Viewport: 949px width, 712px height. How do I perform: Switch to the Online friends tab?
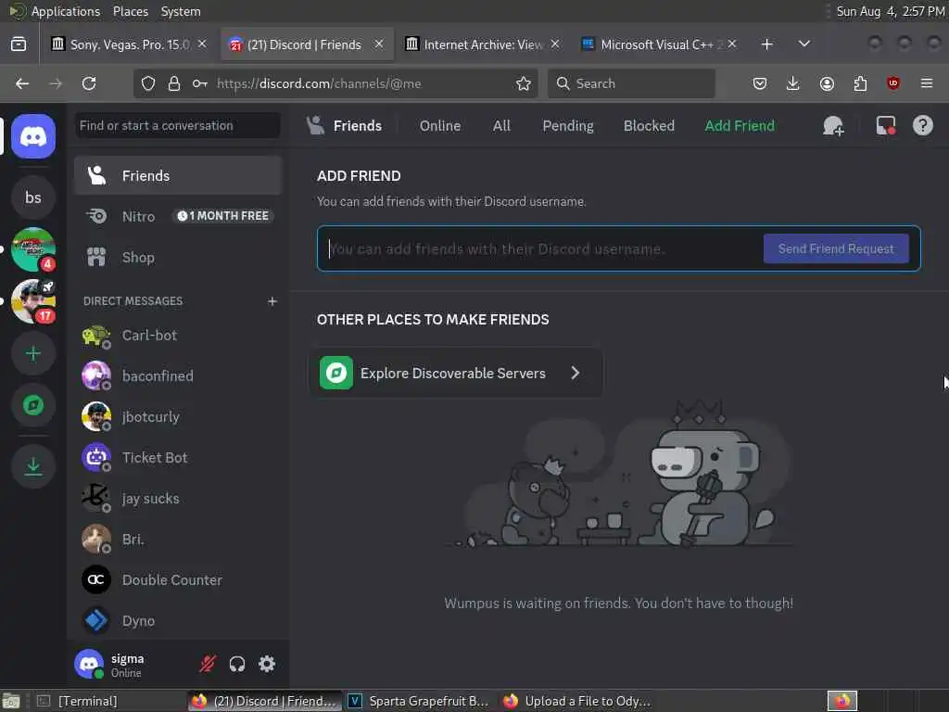pos(440,126)
